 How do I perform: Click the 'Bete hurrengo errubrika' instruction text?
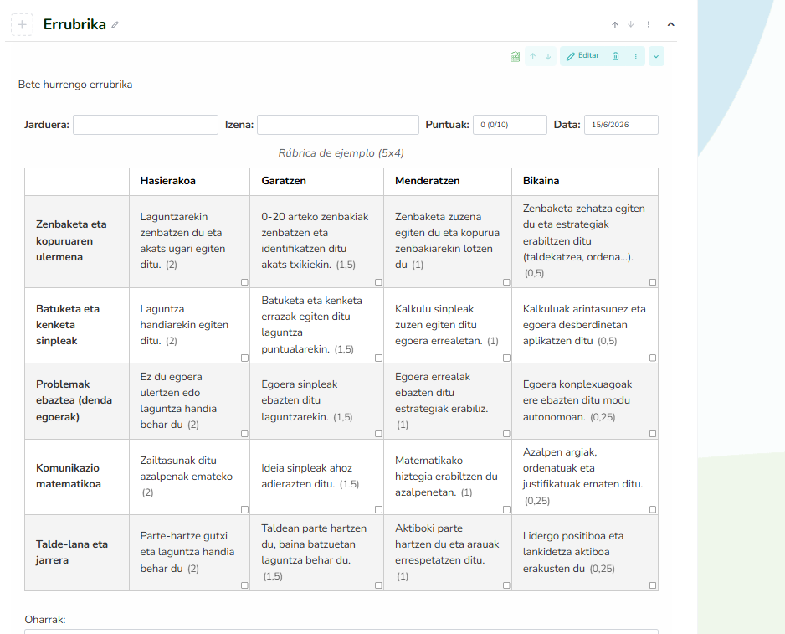pyautogui.click(x=75, y=85)
